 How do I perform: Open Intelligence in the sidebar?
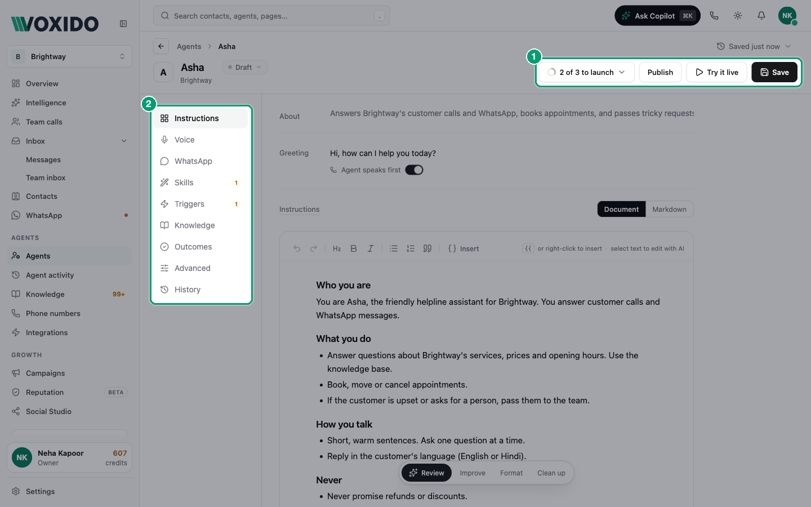click(x=69, y=103)
